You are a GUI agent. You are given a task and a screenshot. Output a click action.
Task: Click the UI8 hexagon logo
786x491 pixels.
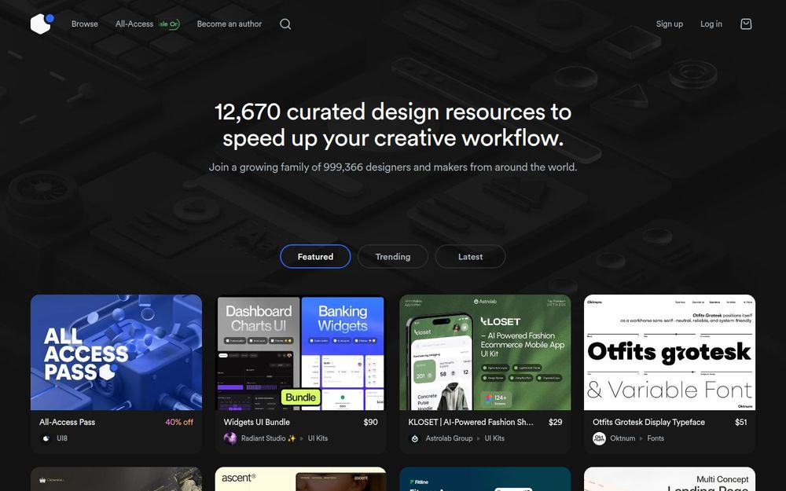pyautogui.click(x=42, y=24)
